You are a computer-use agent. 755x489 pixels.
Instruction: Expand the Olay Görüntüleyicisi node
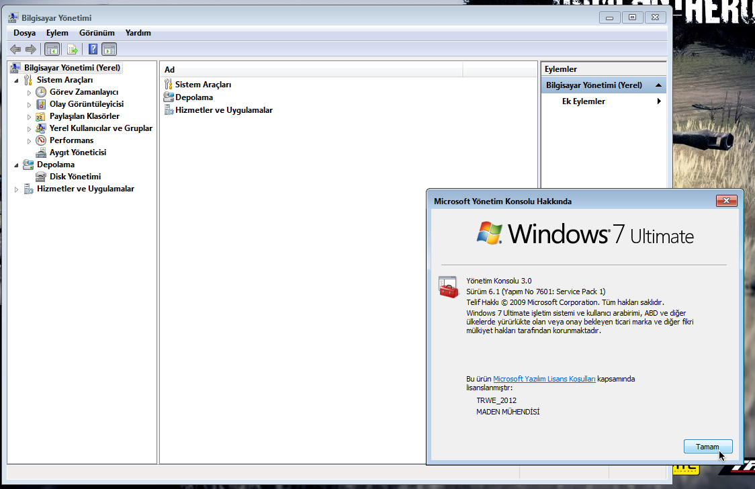pyautogui.click(x=29, y=104)
